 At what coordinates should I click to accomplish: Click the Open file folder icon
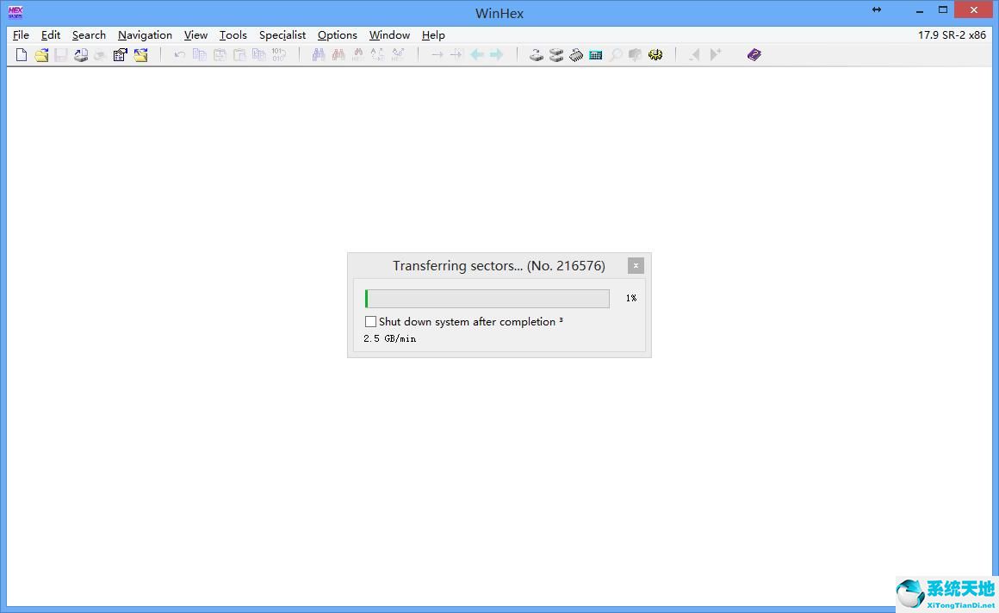[x=41, y=55]
